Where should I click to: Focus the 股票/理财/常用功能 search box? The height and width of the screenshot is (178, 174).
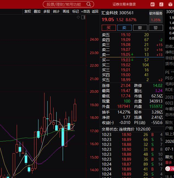coord(68,4)
